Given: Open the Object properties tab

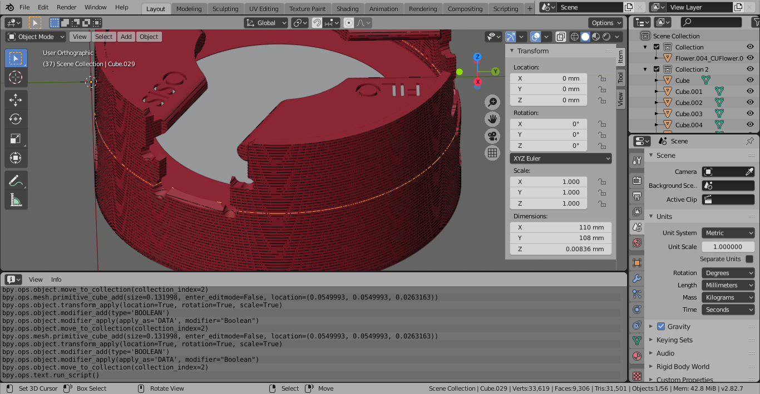Looking at the screenshot, I should point(637,262).
